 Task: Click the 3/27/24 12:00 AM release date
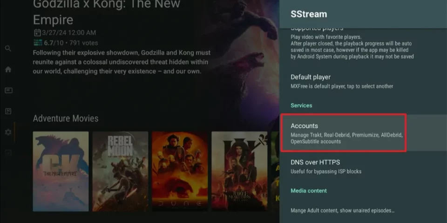pos(69,33)
